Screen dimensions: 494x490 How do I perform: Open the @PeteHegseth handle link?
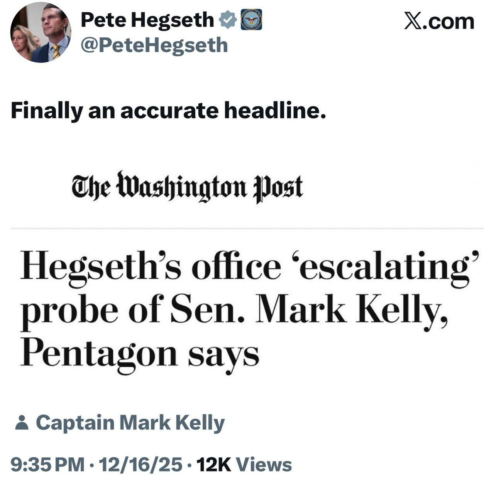[154, 45]
